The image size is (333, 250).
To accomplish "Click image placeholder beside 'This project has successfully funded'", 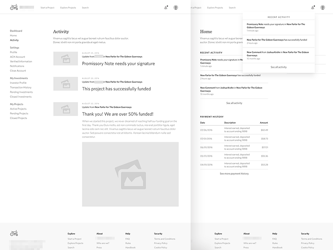I will (65, 84).
